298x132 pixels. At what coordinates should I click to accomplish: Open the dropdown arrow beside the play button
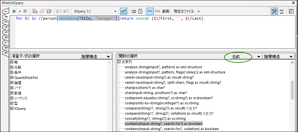tap(20, 11)
